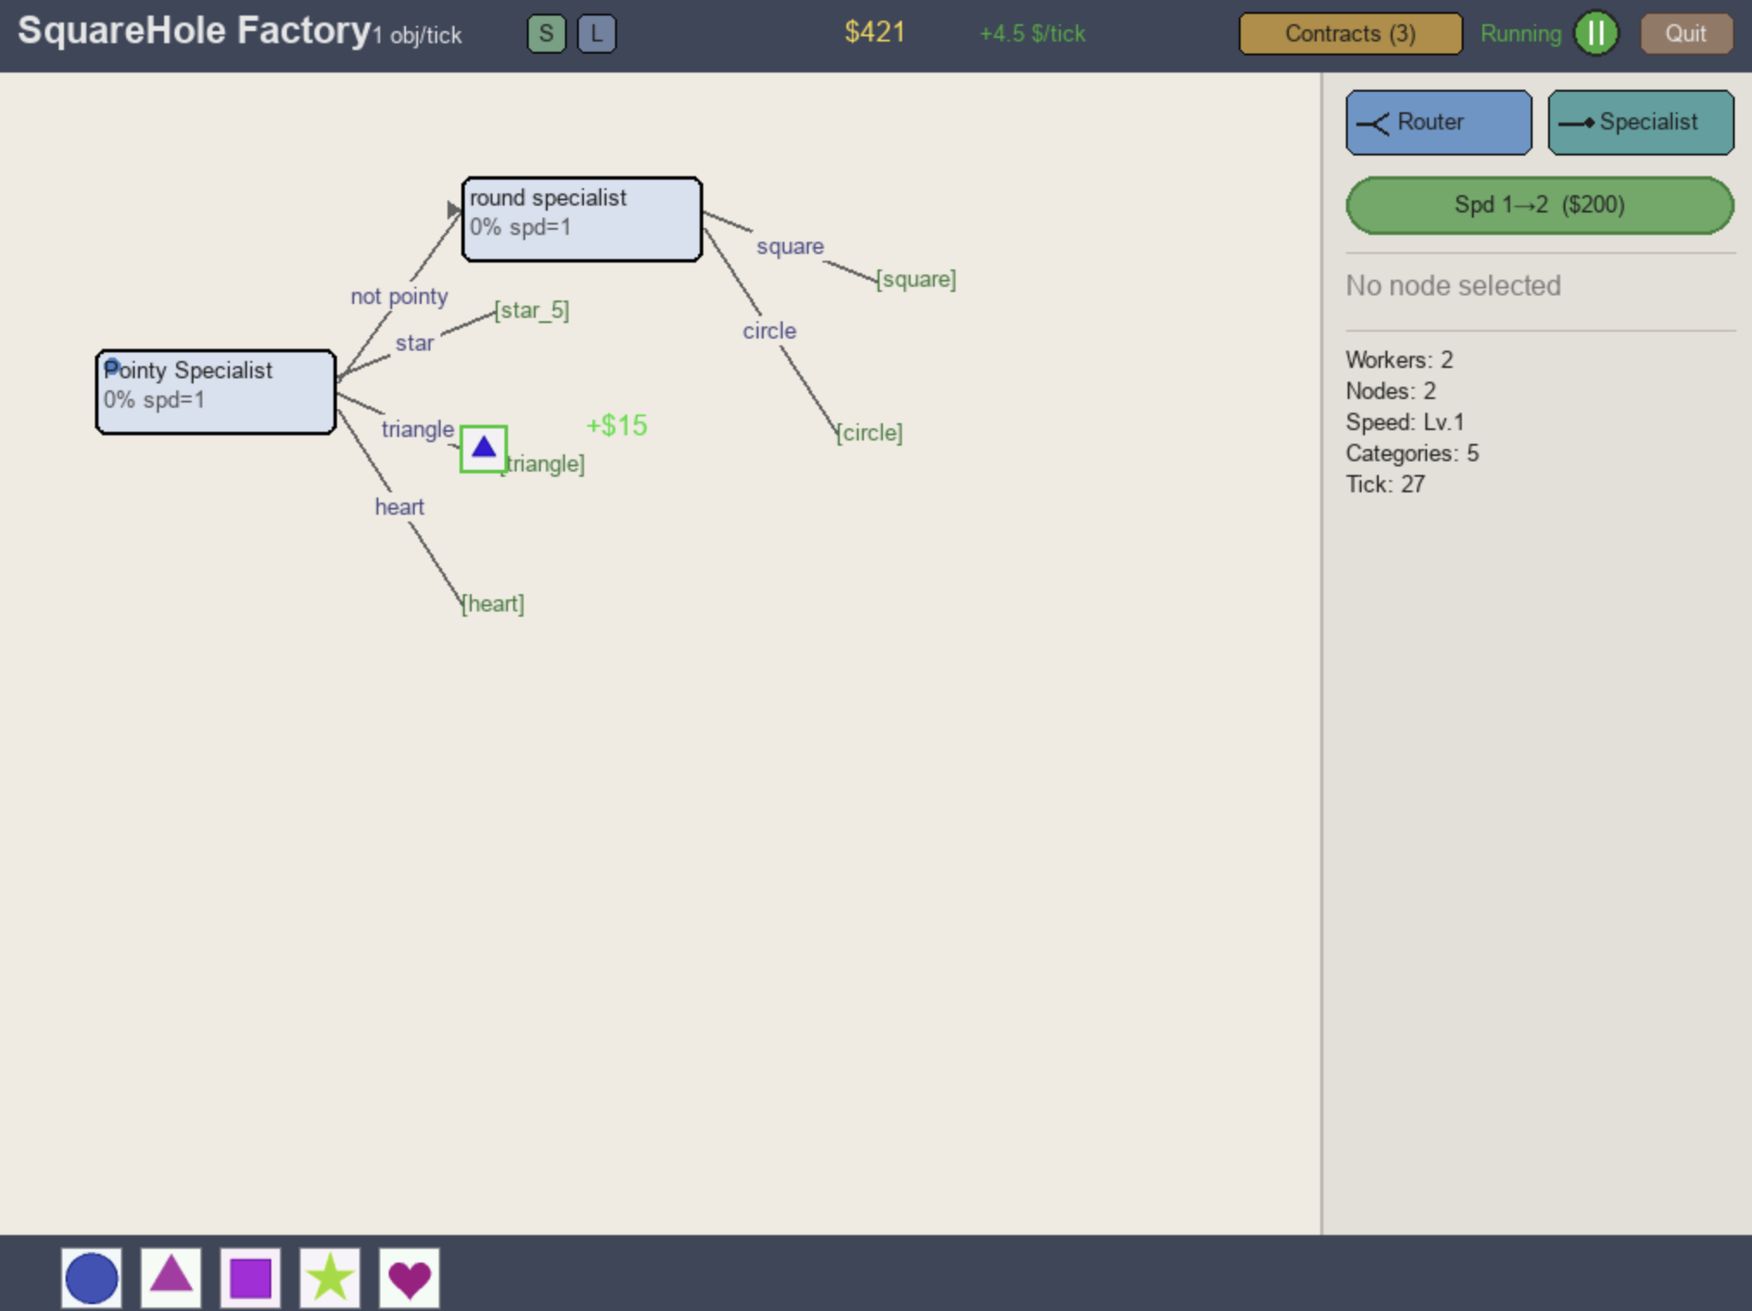Add a Router node

coord(1438,123)
